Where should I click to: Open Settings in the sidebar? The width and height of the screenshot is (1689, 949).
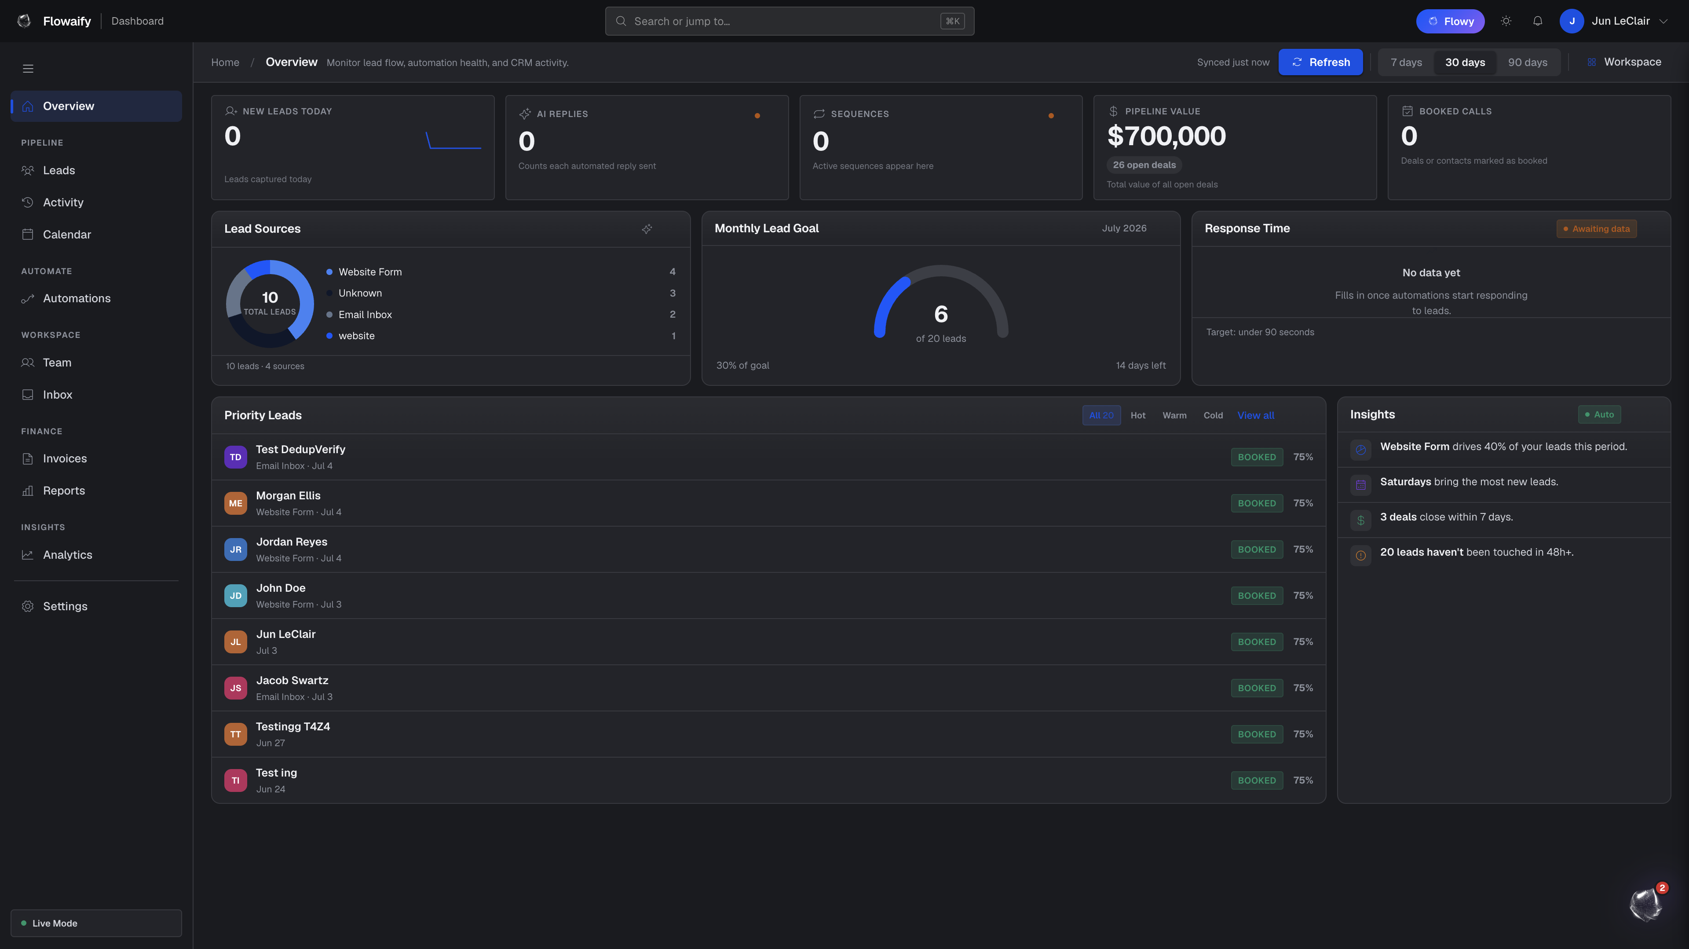tap(96, 607)
